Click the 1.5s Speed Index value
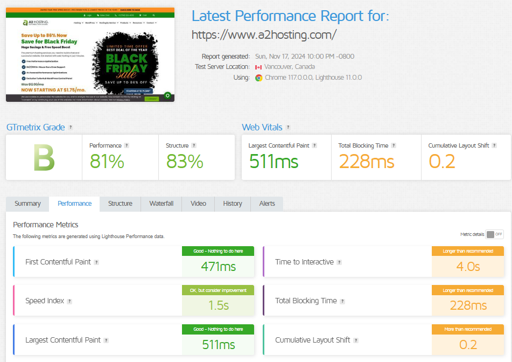Screen dimensions: 512x362 pos(219,305)
